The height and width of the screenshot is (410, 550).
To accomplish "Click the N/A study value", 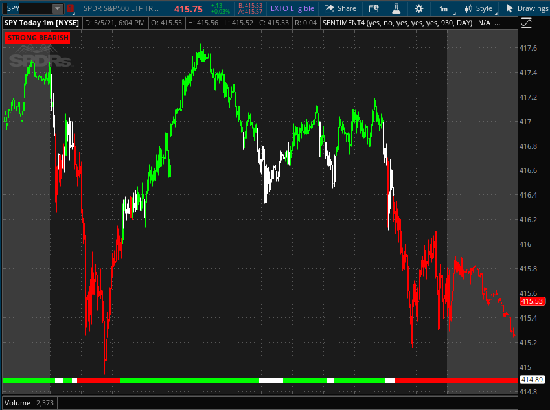I will 484,23.
